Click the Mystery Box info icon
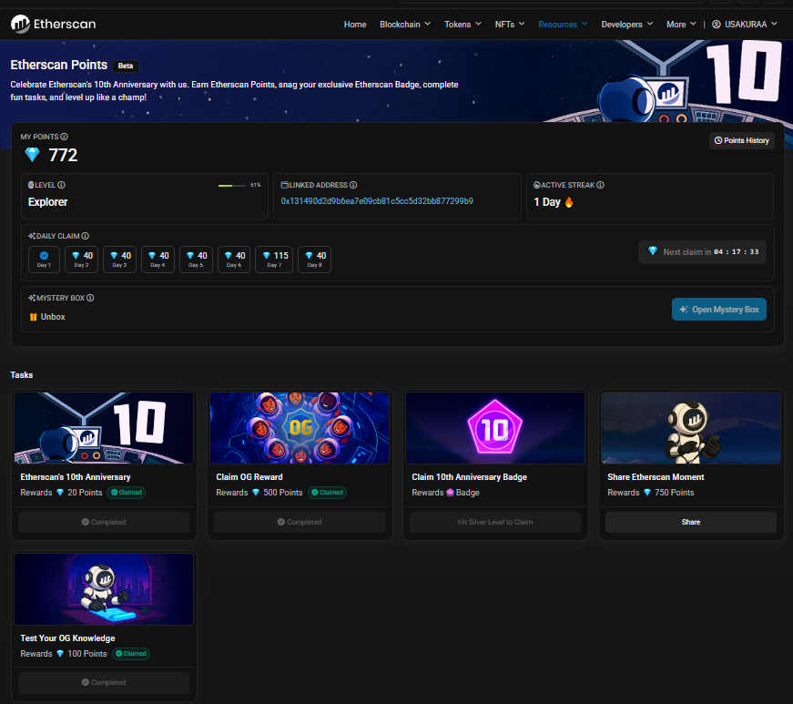The height and width of the screenshot is (704, 793). [90, 298]
